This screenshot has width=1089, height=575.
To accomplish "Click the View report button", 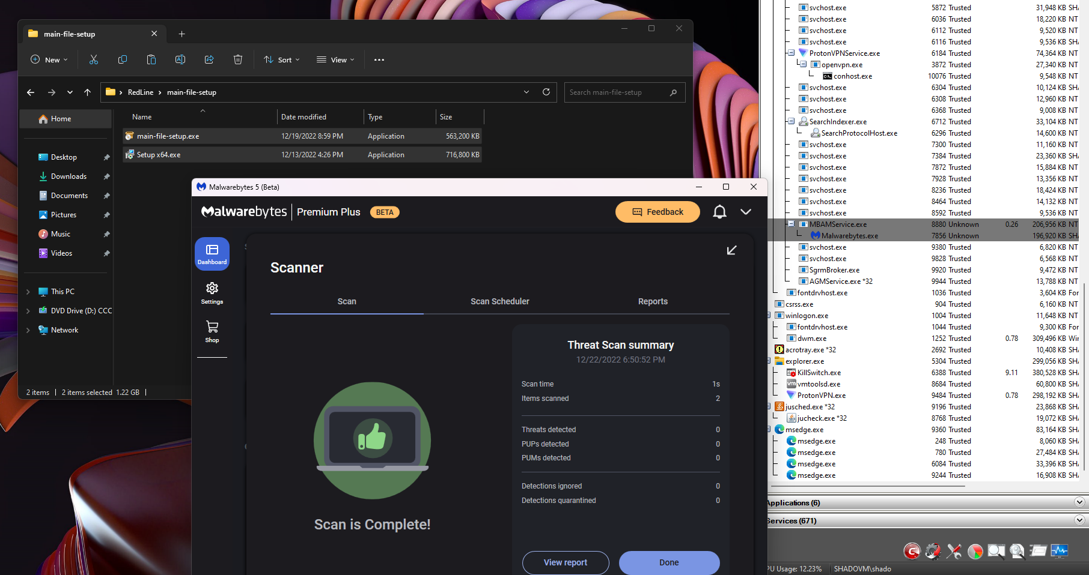I will (566, 562).
